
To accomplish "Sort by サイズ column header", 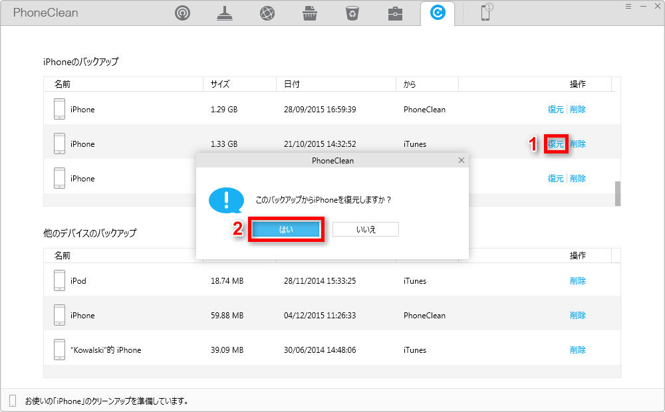I will [240, 84].
